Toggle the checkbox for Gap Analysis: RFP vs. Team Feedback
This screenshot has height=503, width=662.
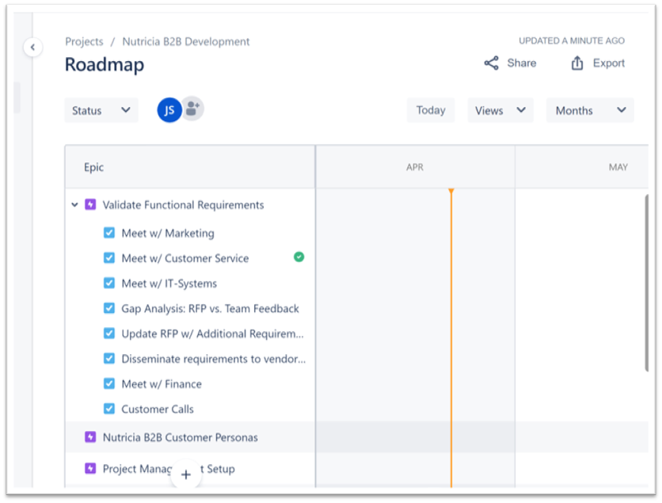pyautogui.click(x=109, y=308)
